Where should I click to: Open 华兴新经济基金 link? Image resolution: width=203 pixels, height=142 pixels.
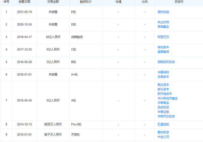point(167,98)
